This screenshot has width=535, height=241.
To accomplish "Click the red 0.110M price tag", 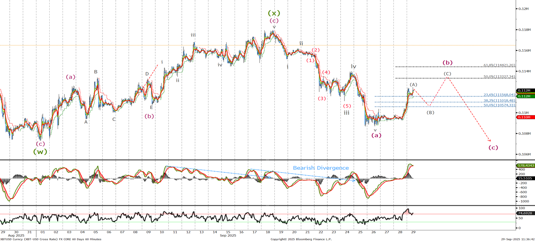I will [525, 117].
